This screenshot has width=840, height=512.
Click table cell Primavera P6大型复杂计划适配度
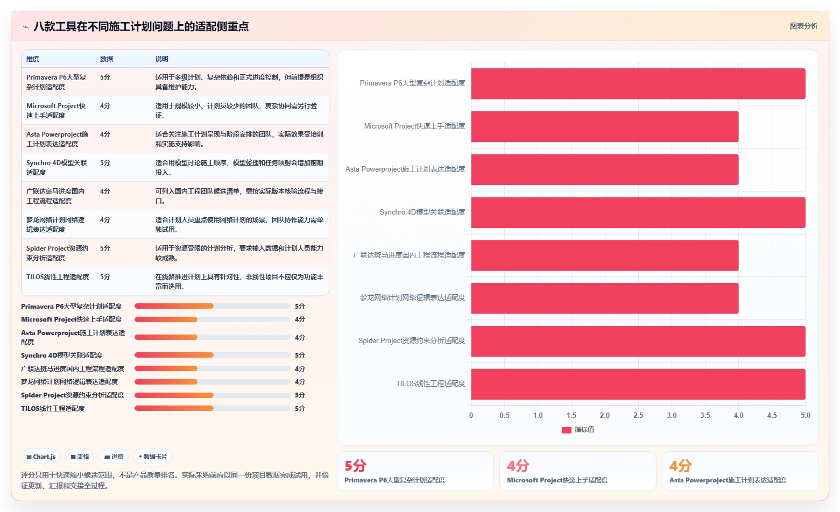(57, 82)
